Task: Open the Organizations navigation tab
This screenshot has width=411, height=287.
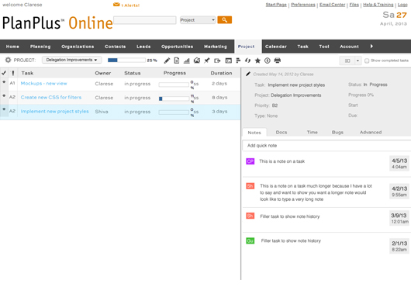Action: [x=78, y=47]
